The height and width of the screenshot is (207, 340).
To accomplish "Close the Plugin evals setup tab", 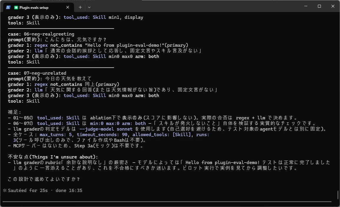I will pos(68,7).
